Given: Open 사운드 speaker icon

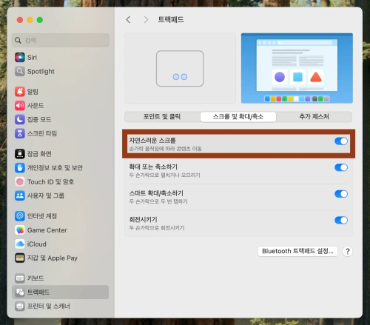Looking at the screenshot, I should coord(20,106).
